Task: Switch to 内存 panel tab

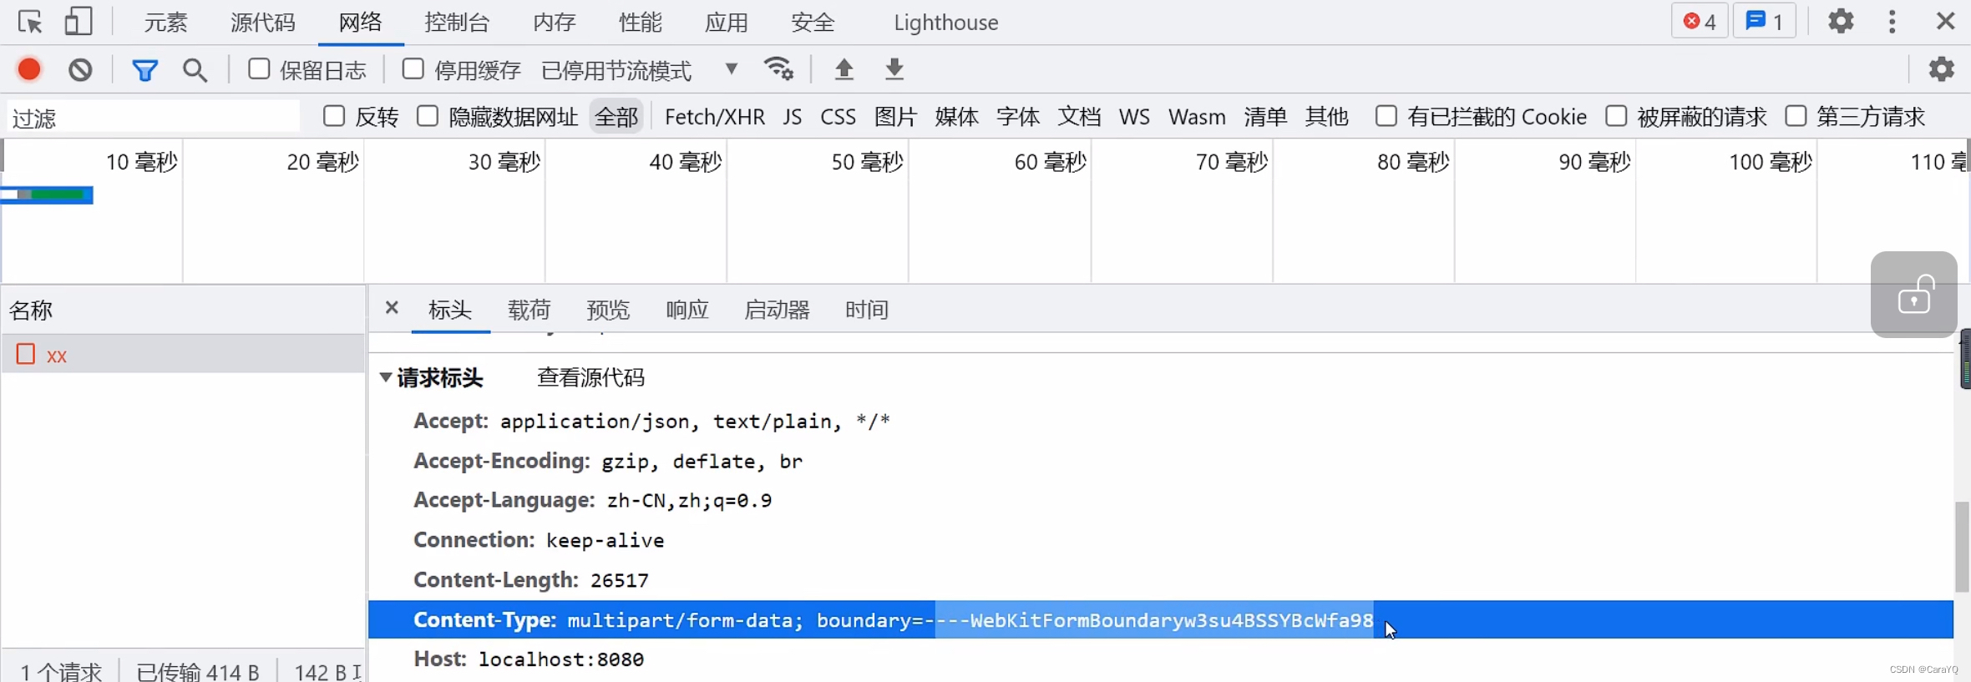Action: (555, 23)
